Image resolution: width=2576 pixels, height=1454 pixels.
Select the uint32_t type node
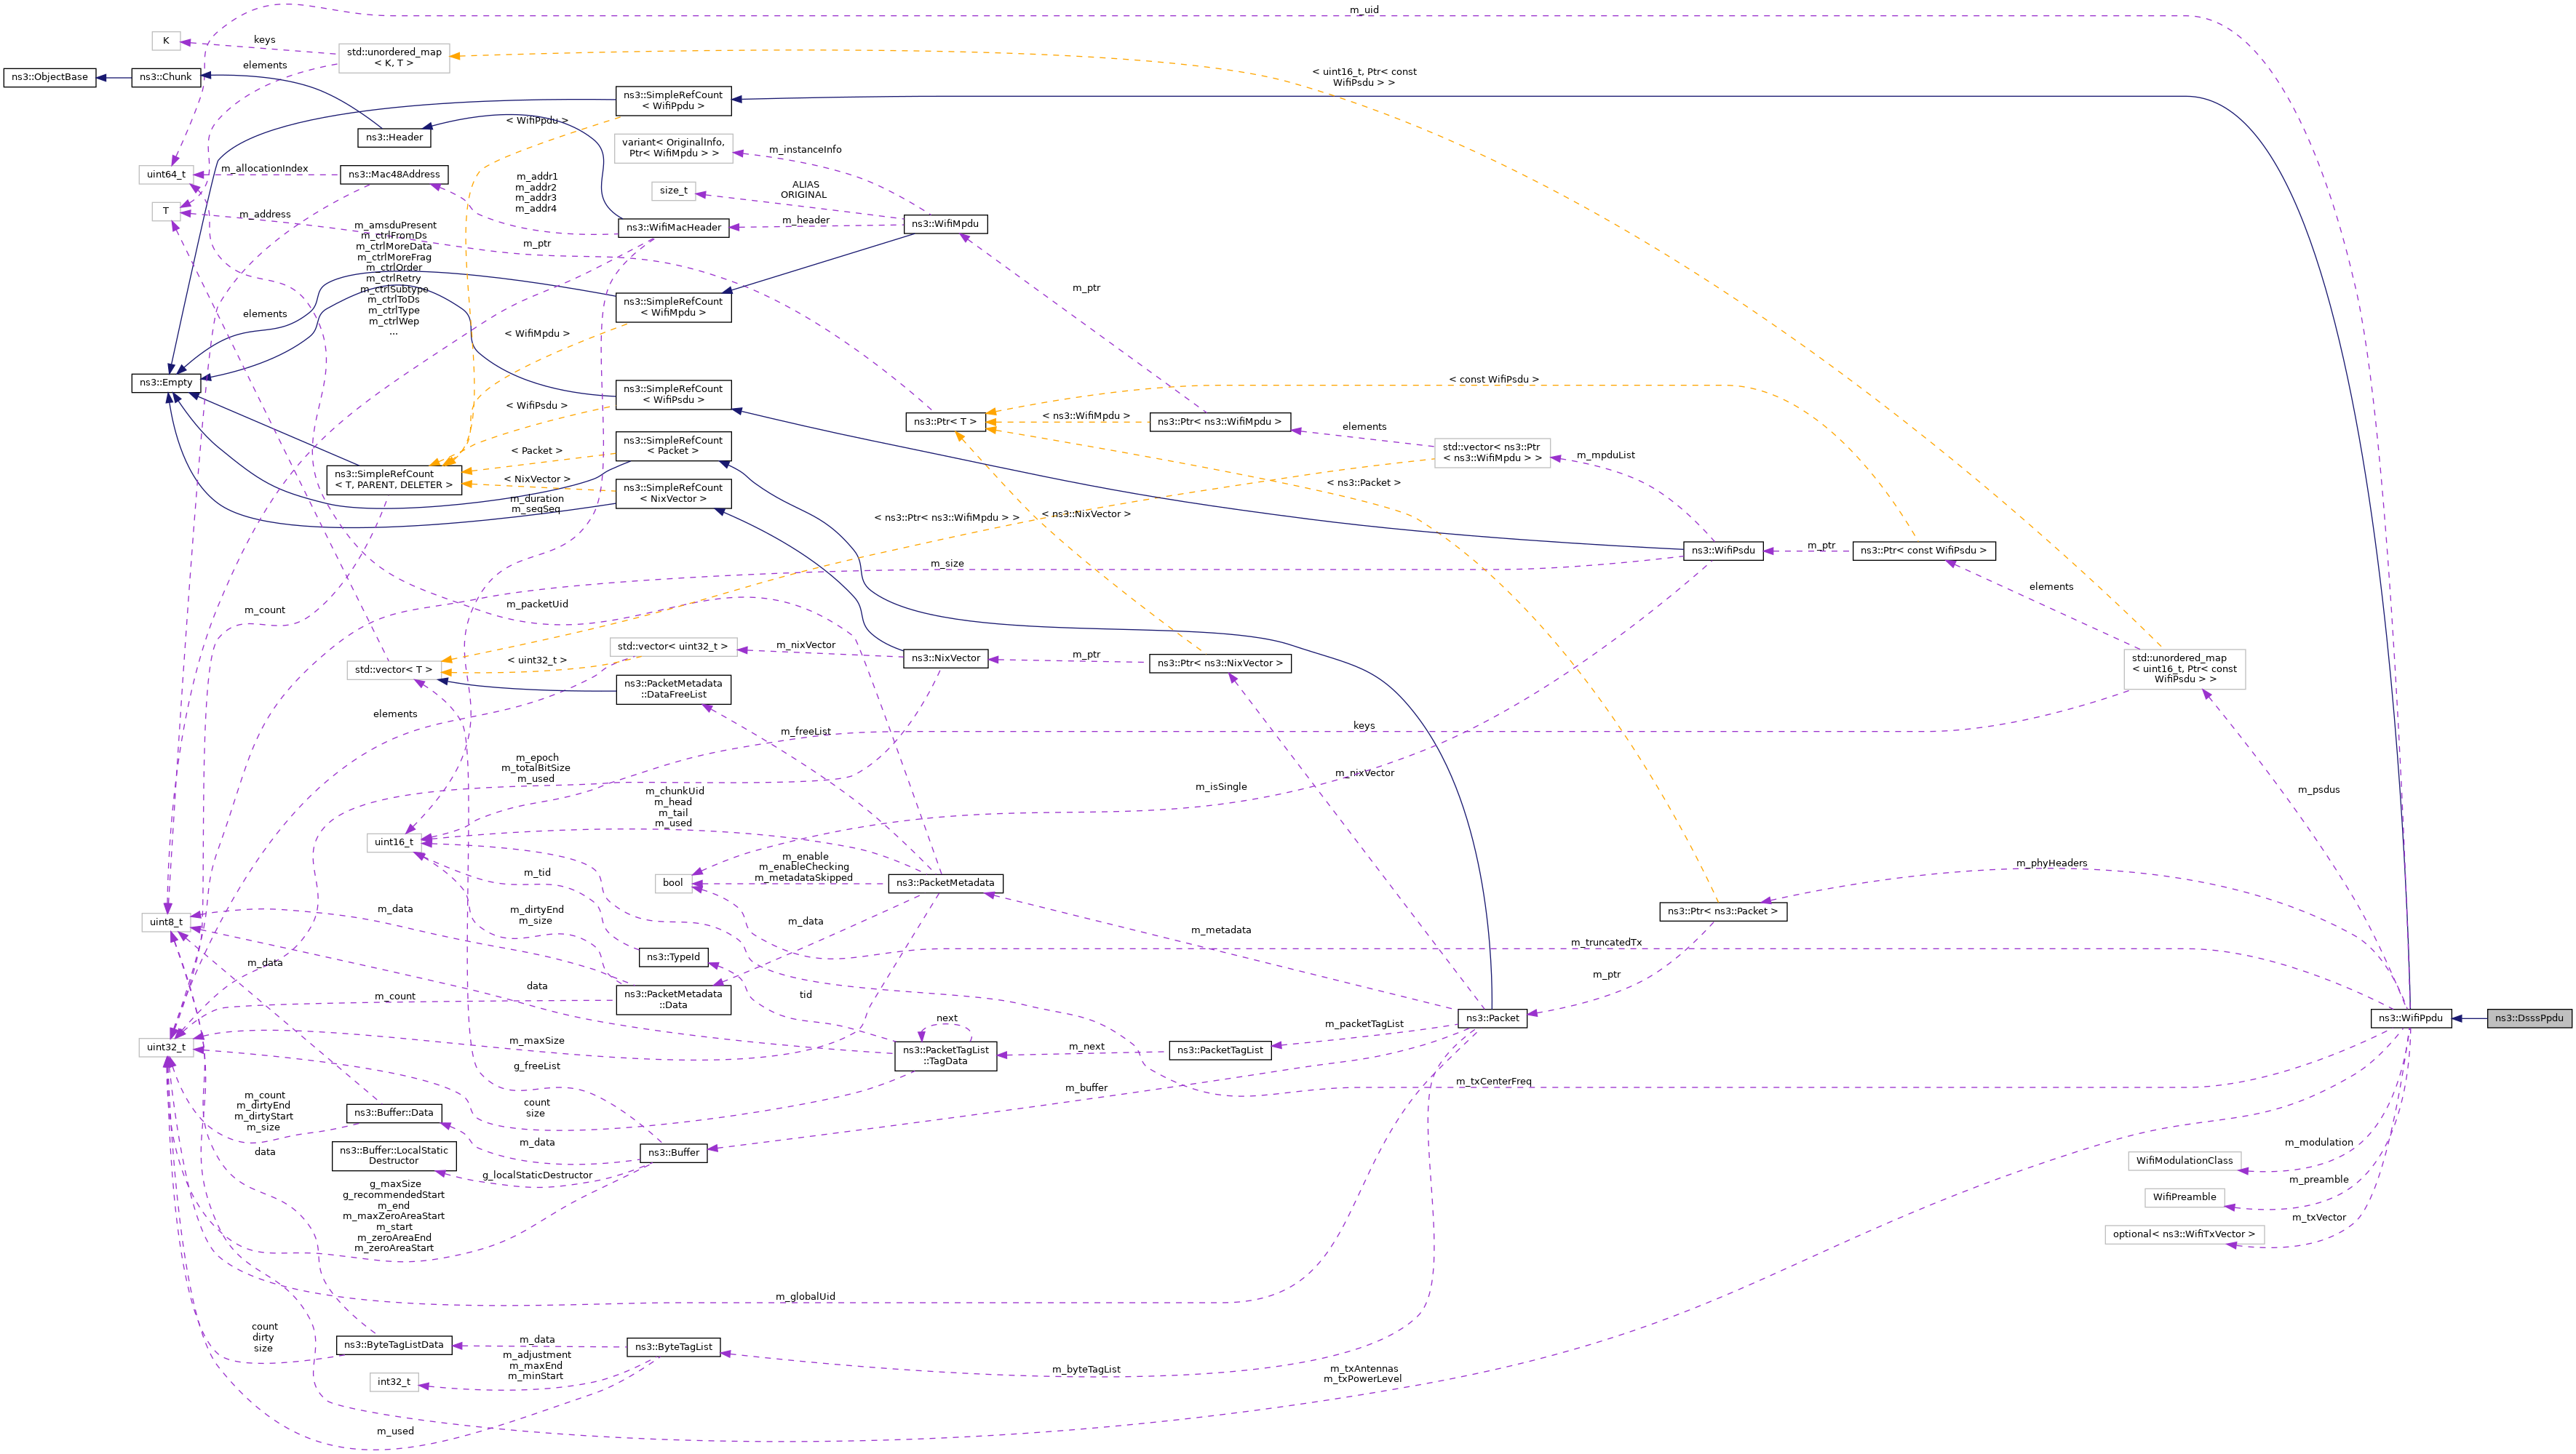click(x=166, y=1047)
